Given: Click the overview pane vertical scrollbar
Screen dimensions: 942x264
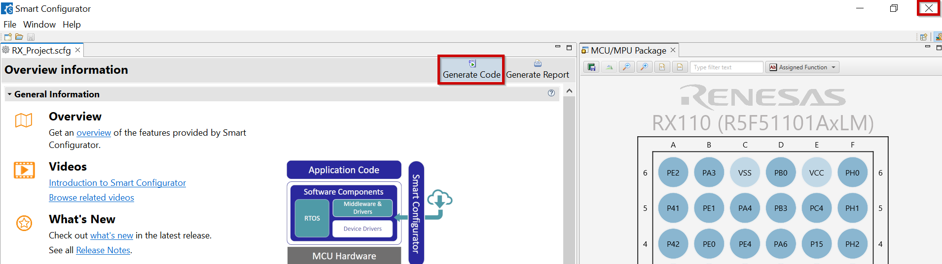Looking at the screenshot, I should click(569, 180).
